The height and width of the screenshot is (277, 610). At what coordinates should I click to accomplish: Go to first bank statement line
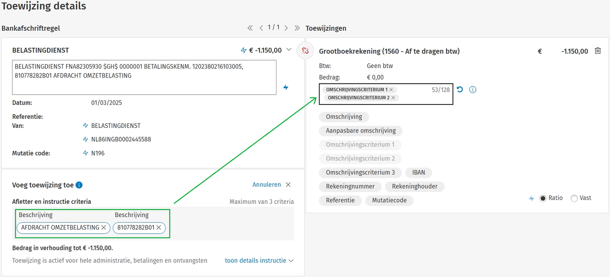point(250,28)
